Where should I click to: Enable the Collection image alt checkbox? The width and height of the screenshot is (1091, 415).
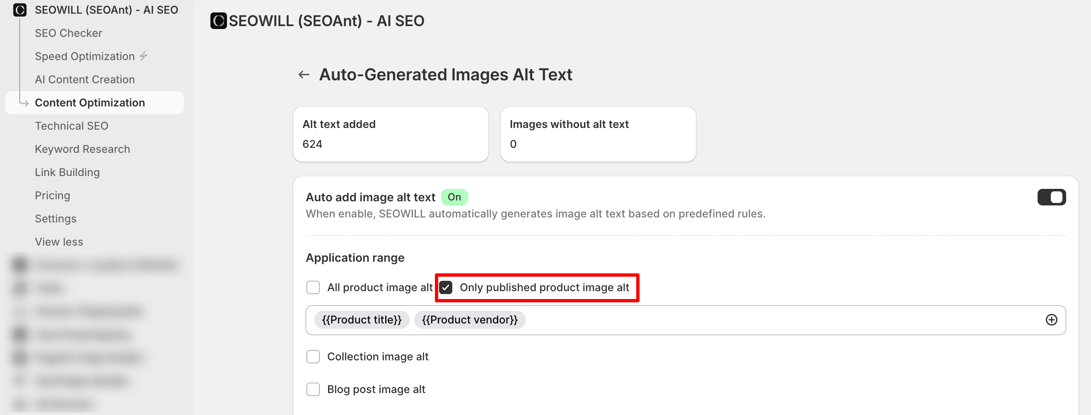(313, 357)
